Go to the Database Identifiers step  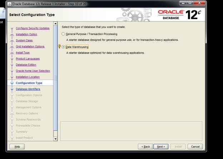click(28, 89)
